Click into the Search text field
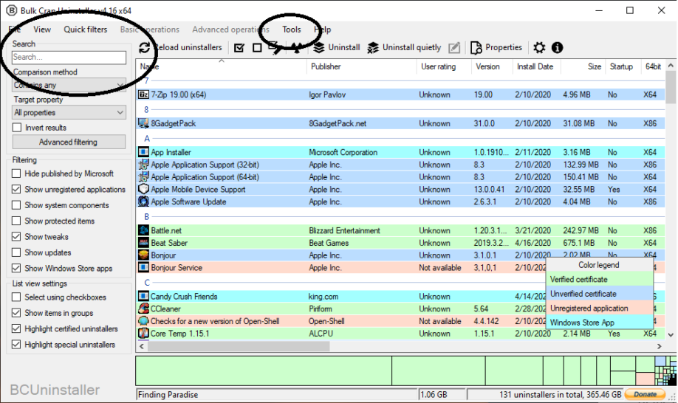678x403 pixels. click(69, 57)
